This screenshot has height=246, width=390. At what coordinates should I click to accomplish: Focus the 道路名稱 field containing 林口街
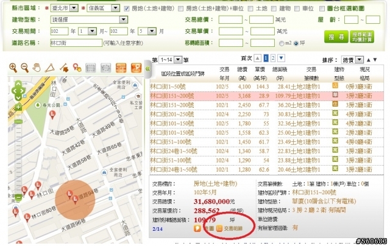76,43
